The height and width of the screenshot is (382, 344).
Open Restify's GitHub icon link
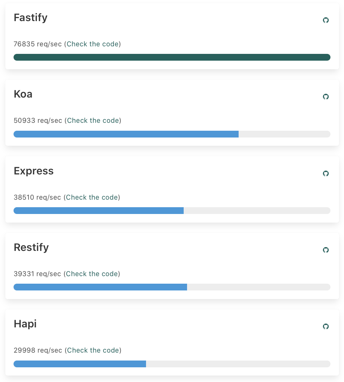326,250
